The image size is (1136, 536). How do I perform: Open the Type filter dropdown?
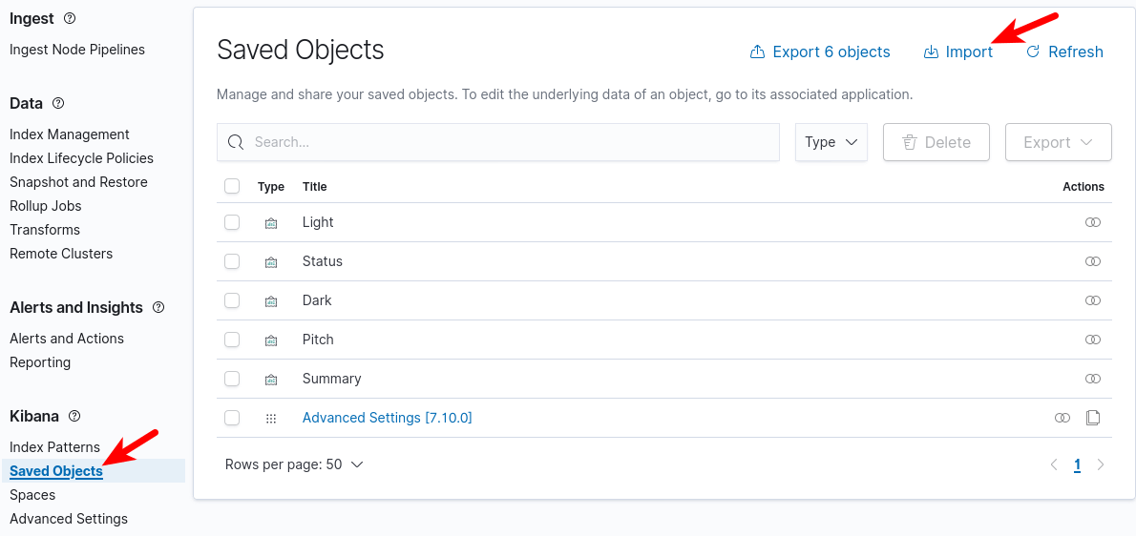click(x=831, y=142)
